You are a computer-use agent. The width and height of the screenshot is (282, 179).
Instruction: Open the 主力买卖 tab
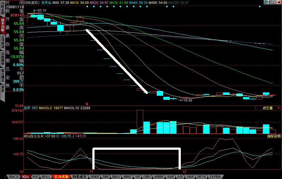pyautogui.click(x=61, y=177)
